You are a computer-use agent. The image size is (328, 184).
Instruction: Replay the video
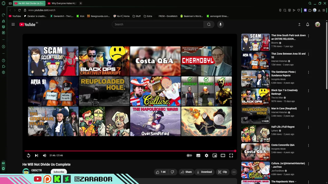(28, 155)
